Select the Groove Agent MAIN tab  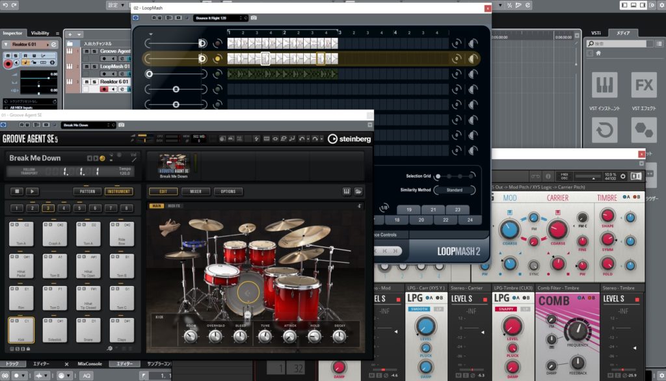point(157,206)
